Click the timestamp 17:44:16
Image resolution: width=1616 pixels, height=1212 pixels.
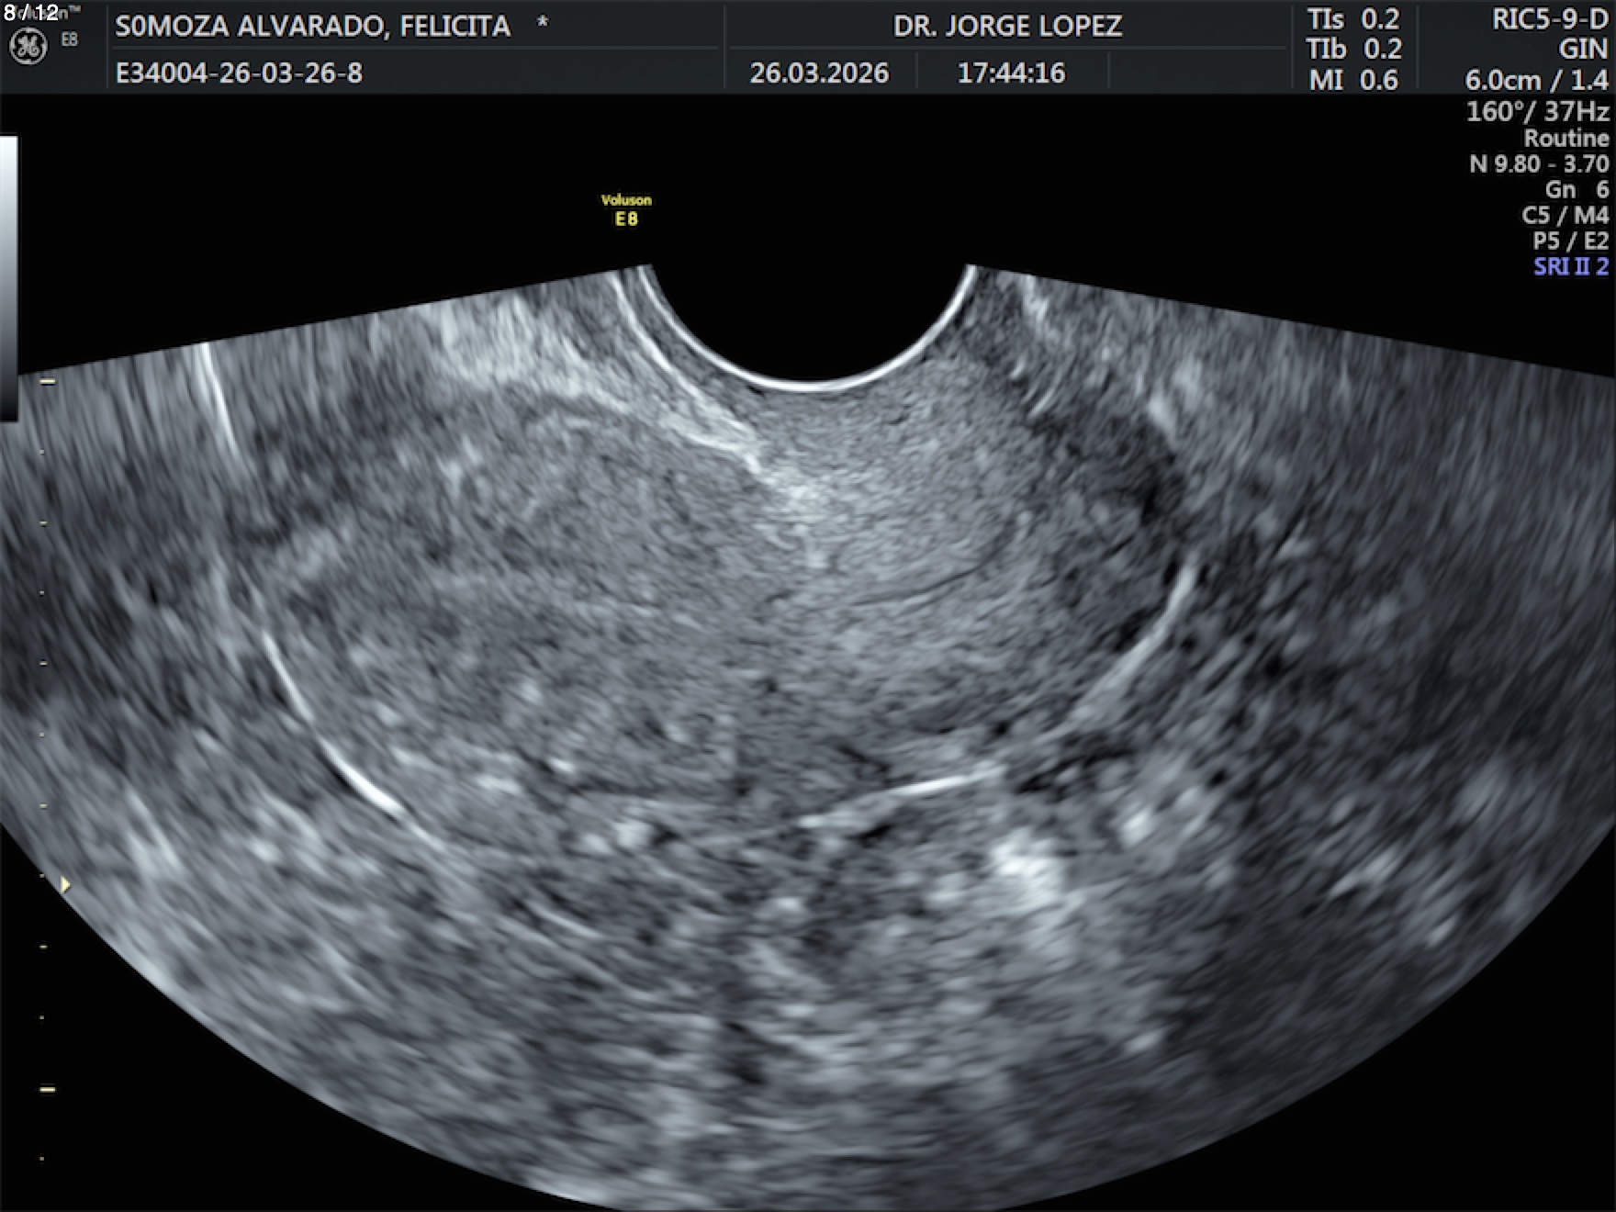click(1011, 73)
